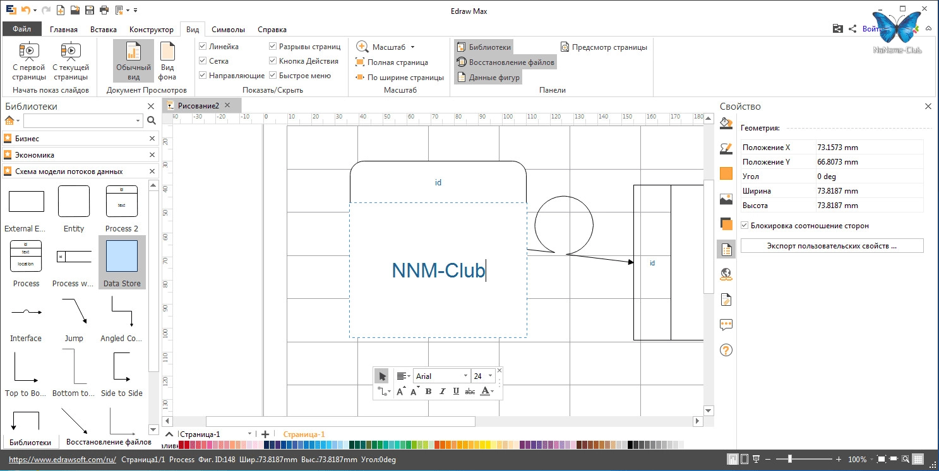Click the library search magnifier icon
The width and height of the screenshot is (939, 471).
point(152,120)
